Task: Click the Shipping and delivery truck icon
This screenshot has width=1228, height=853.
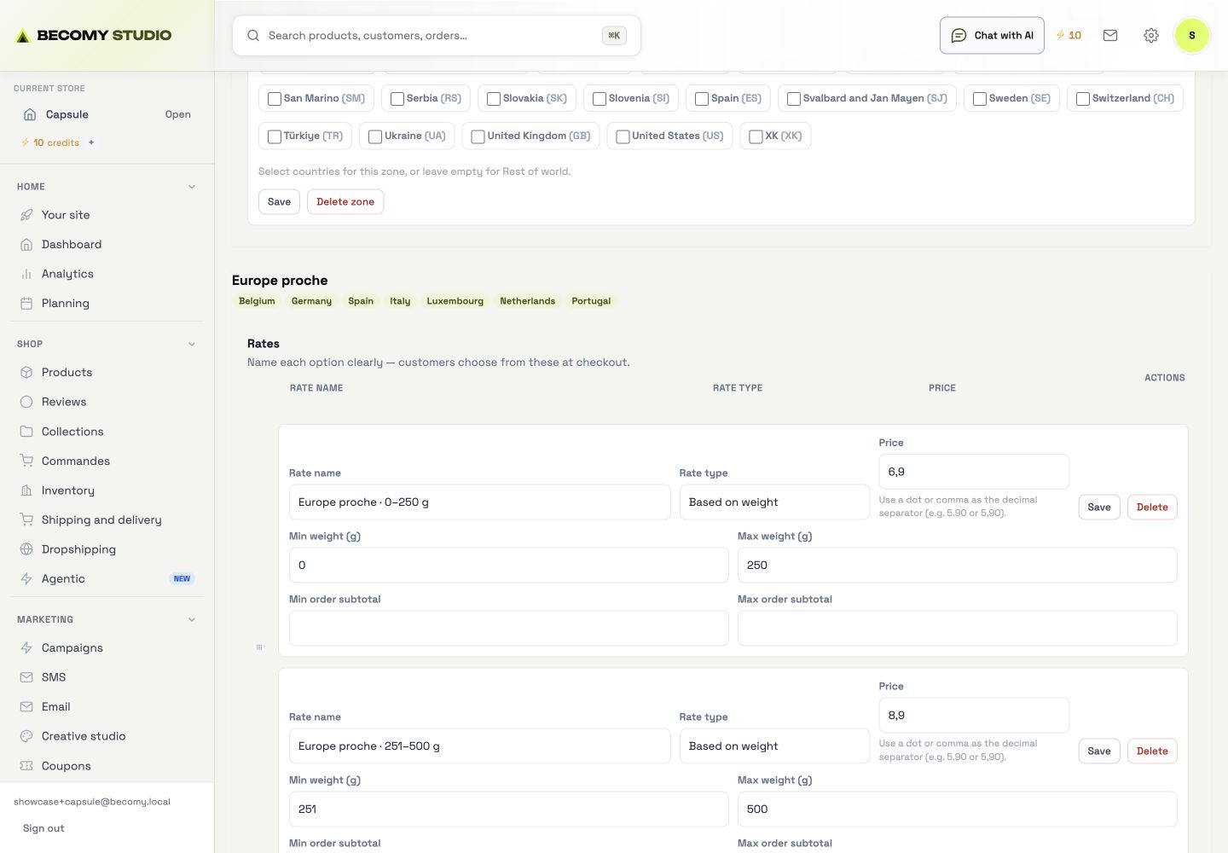Action: [26, 519]
